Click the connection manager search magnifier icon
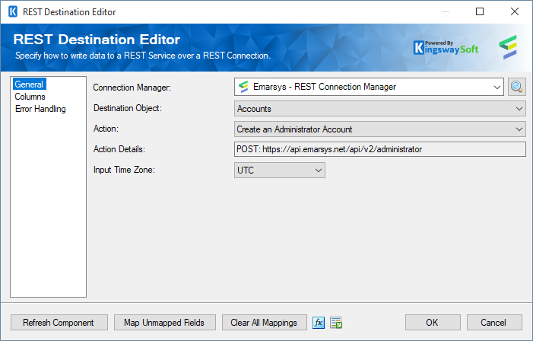The width and height of the screenshot is (533, 341). tap(517, 87)
